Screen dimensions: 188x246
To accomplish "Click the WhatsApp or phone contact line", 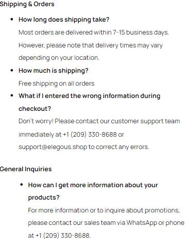I will coord(106,223).
